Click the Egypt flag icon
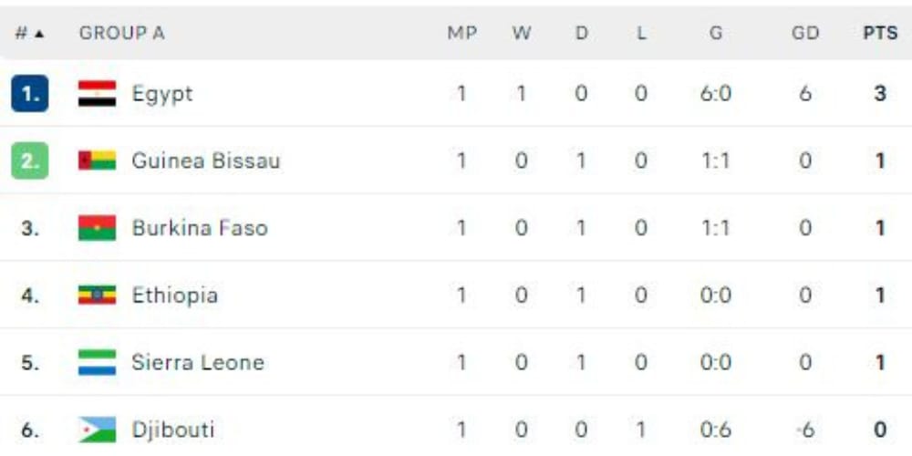Viewport: 912px width, 456px height. 98,94
